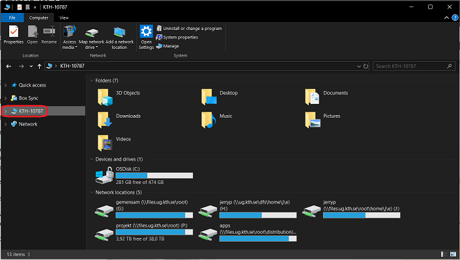Image resolution: width=460 pixels, height=260 pixels.
Task: Expand the Quick access tree node
Action: click(x=6, y=85)
